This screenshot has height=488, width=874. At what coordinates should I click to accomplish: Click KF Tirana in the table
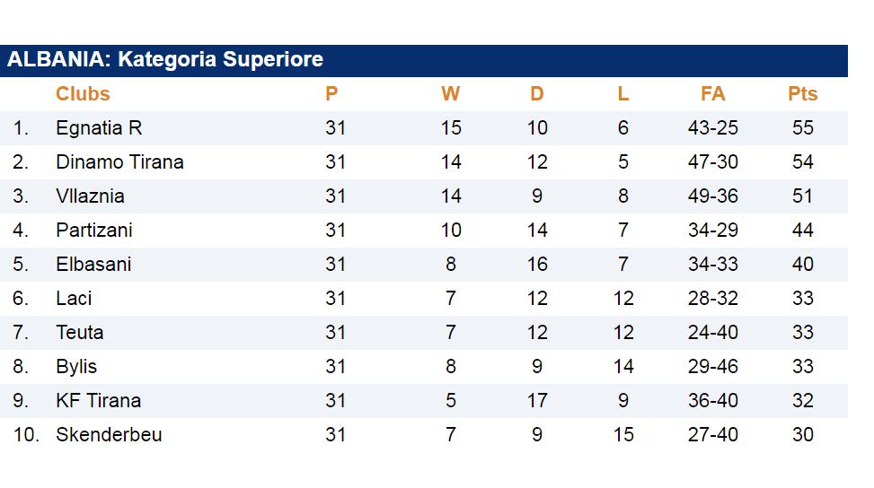98,401
